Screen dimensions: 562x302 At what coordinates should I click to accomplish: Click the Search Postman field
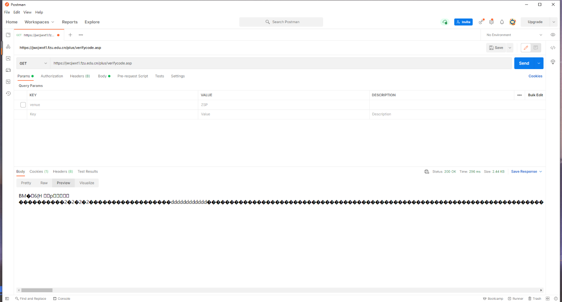(281, 22)
